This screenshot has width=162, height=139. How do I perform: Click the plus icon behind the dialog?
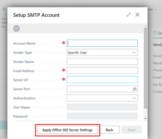4,9
